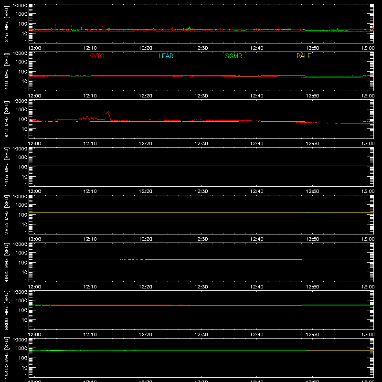This screenshot has width=382, height=382.
Task: Click the green spike near 12:28 in 245 MHz plot
Action: [190, 28]
